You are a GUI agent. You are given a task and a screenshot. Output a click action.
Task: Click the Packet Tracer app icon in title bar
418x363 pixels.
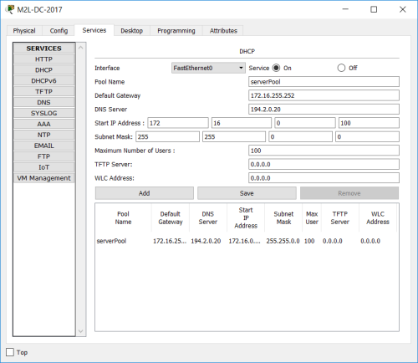tap(10, 9)
